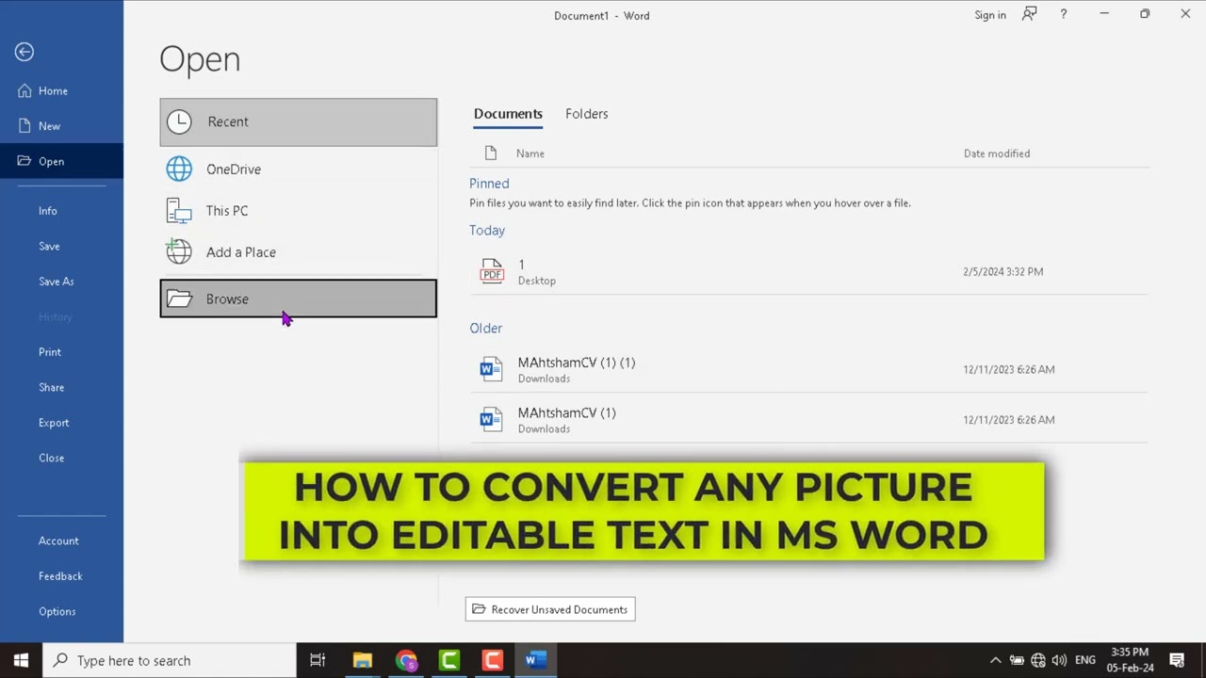The width and height of the screenshot is (1206, 678).
Task: Select the Recent location
Action: [x=298, y=121]
